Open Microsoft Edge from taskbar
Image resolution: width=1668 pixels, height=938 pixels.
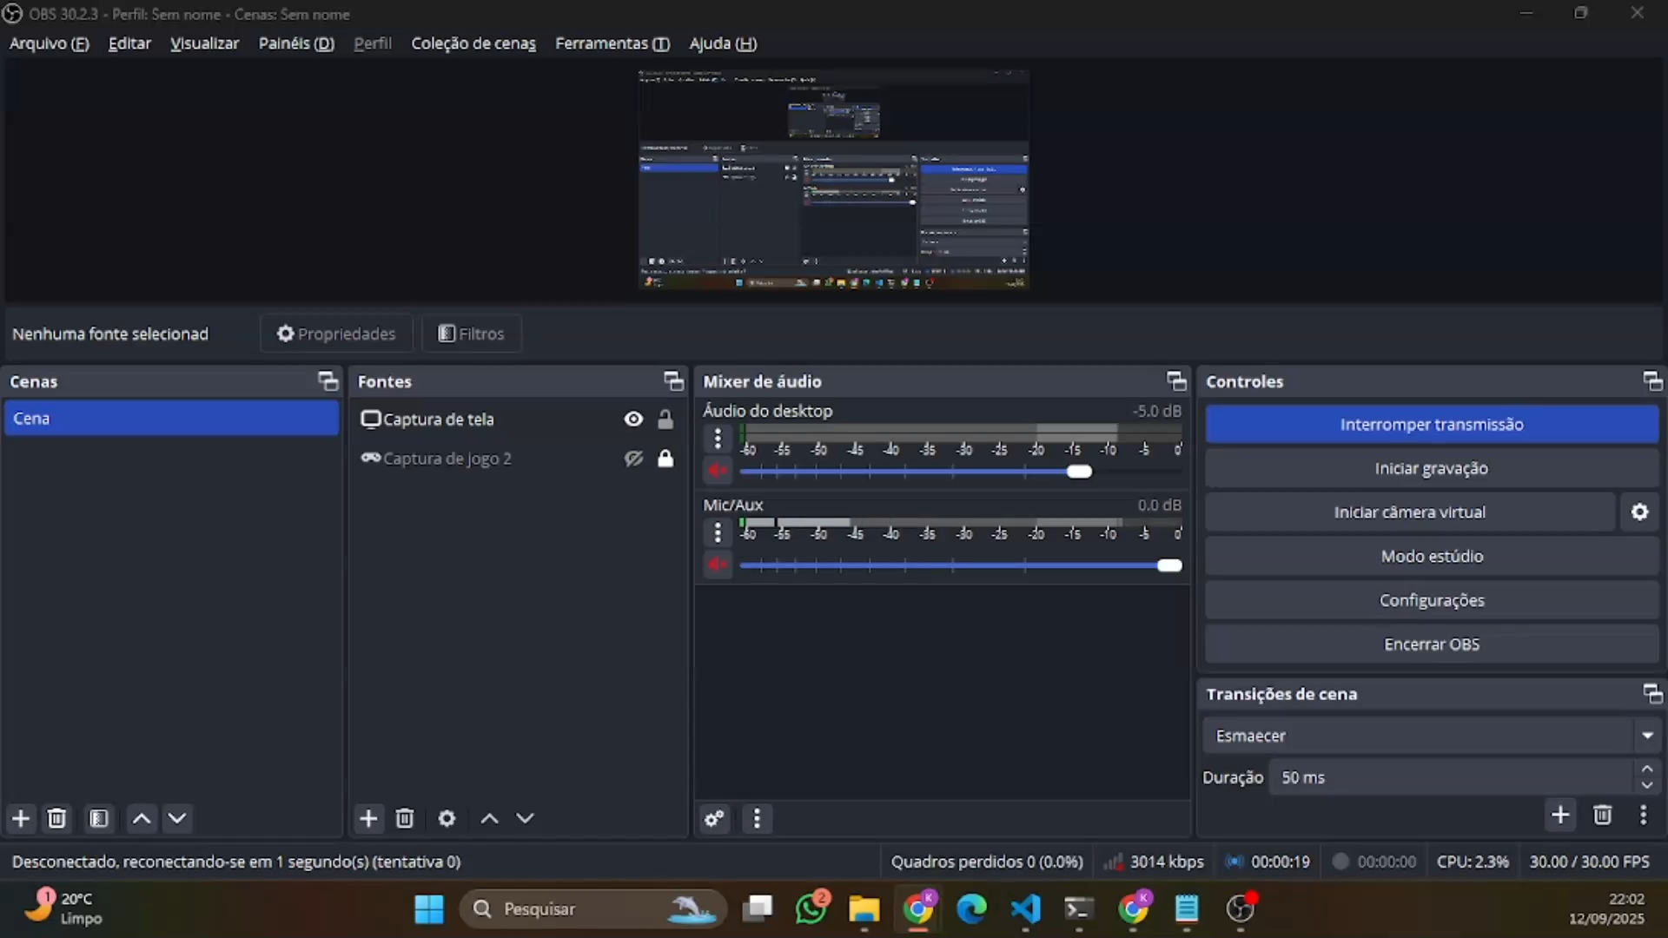[972, 909]
